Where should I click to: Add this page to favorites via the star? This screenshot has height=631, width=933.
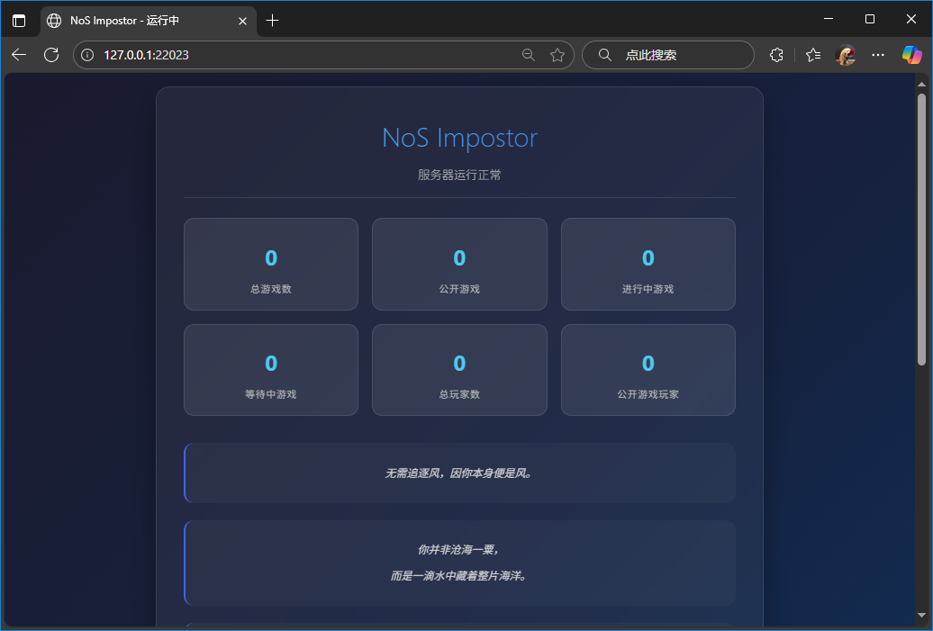[x=557, y=55]
